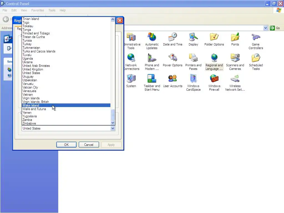Select Wake Island from the list
Image resolution: width=284 pixels, height=213 pixels.
tap(66, 105)
